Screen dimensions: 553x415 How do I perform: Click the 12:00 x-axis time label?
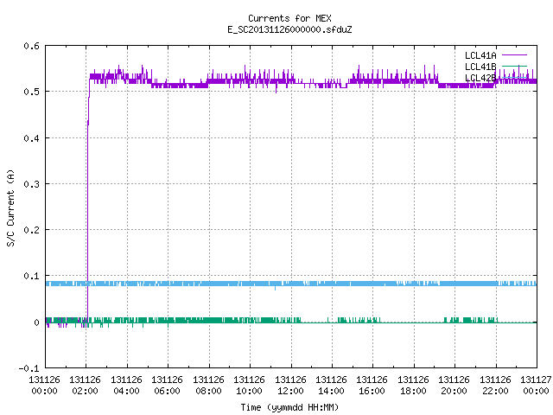[290, 391]
